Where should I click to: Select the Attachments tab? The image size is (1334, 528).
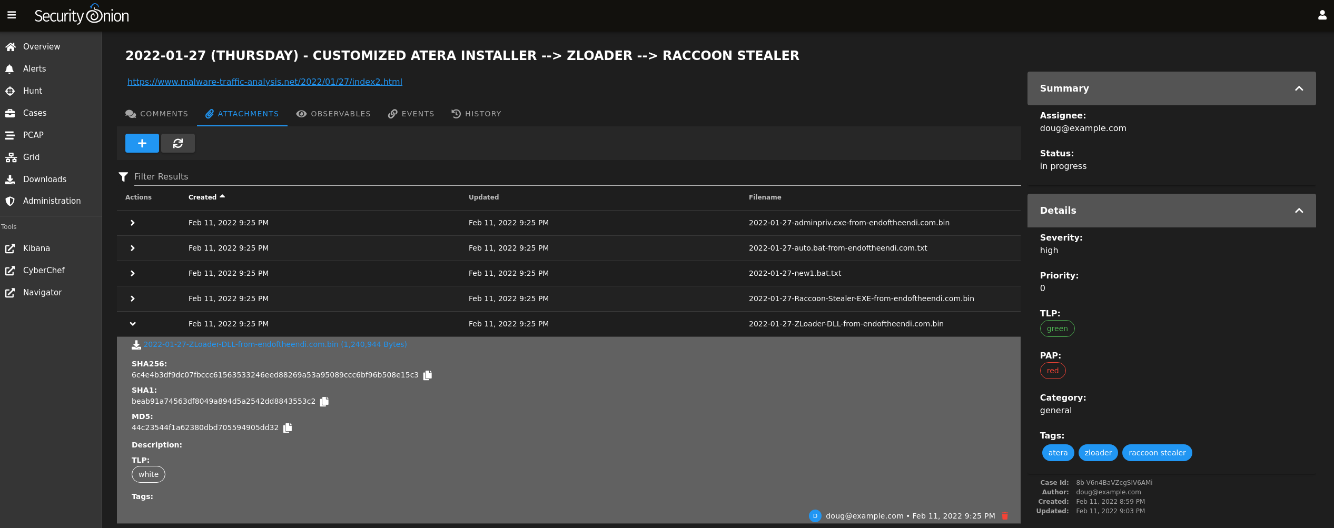242,114
